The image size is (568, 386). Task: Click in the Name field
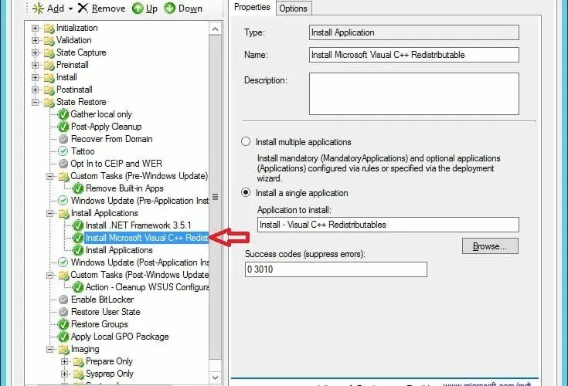(x=414, y=55)
